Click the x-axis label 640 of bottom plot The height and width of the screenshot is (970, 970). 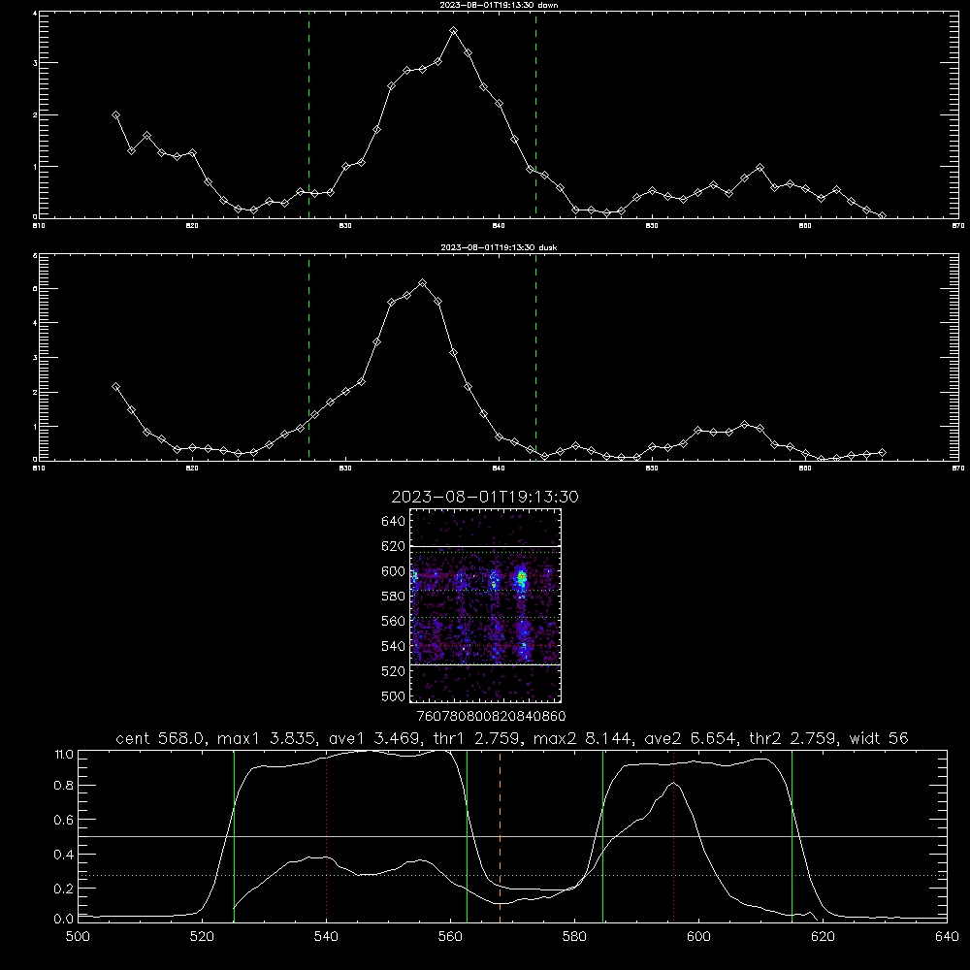(947, 937)
